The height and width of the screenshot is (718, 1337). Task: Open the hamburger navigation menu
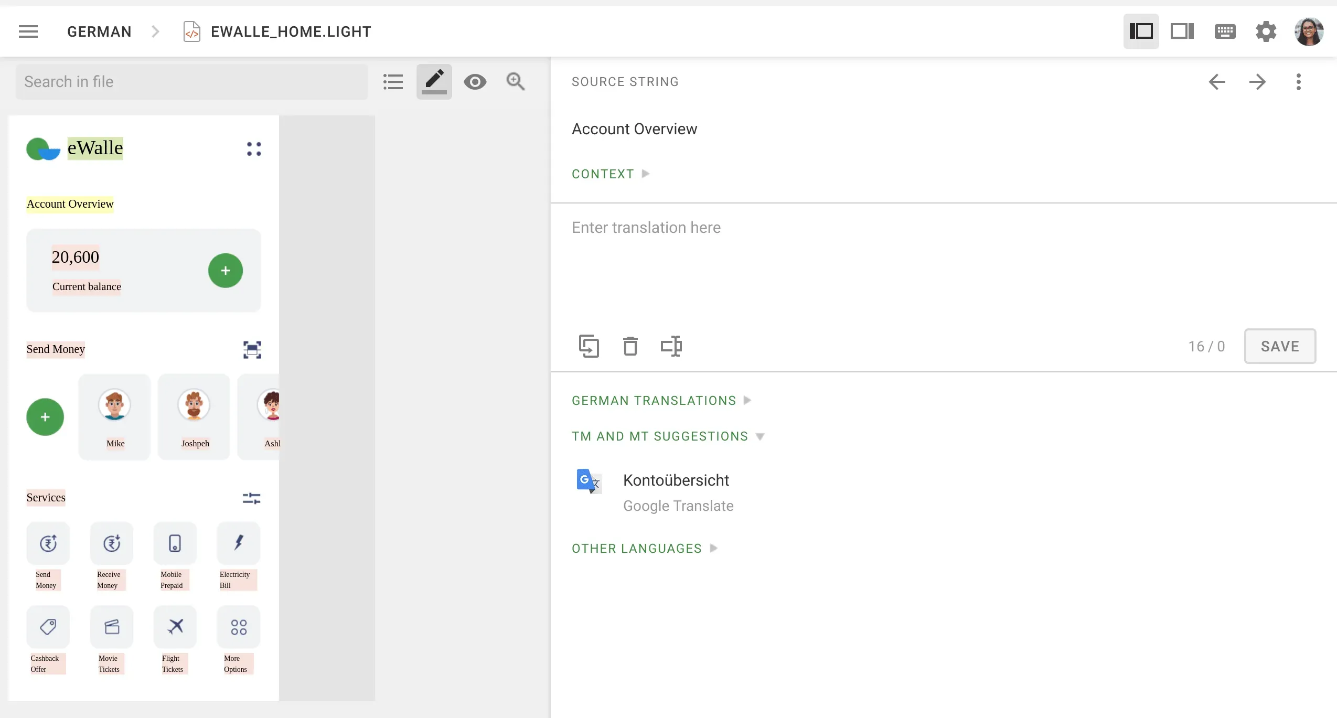tap(28, 31)
